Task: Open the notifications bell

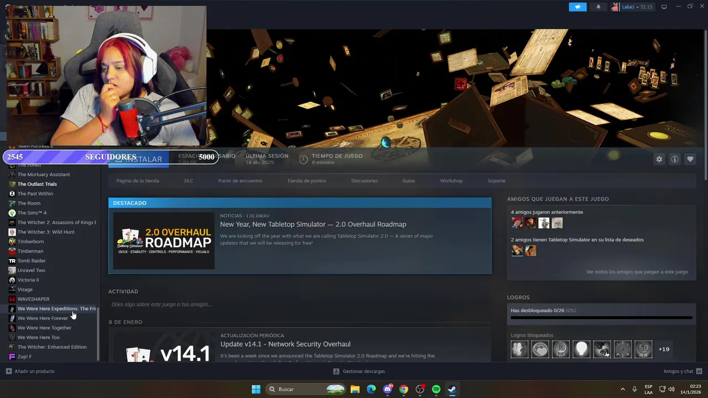Action: coord(598,7)
